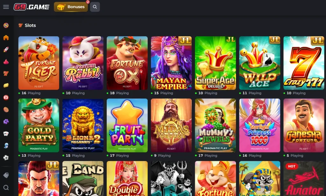Launch Starlight Princess 1000 slot

click(260, 125)
